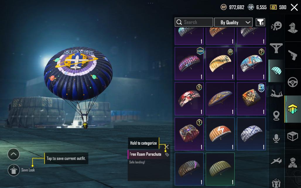Screen dimensions: 301x188
Task: Select the parachute with badge 22
Action: point(220,63)
